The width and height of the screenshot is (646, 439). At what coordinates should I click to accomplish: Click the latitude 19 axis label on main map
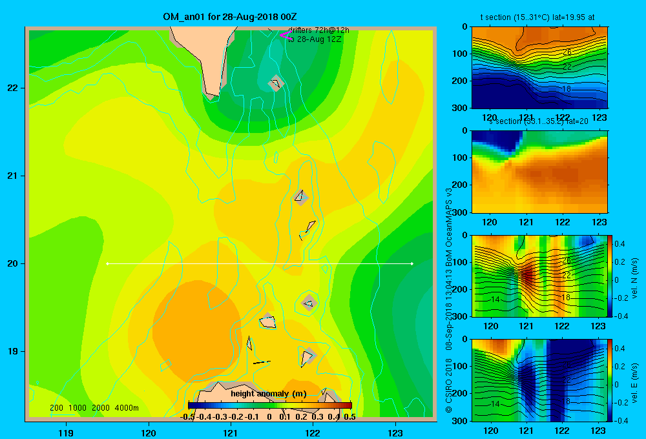(13, 351)
